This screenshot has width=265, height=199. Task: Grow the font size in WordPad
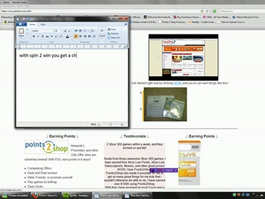65,31
